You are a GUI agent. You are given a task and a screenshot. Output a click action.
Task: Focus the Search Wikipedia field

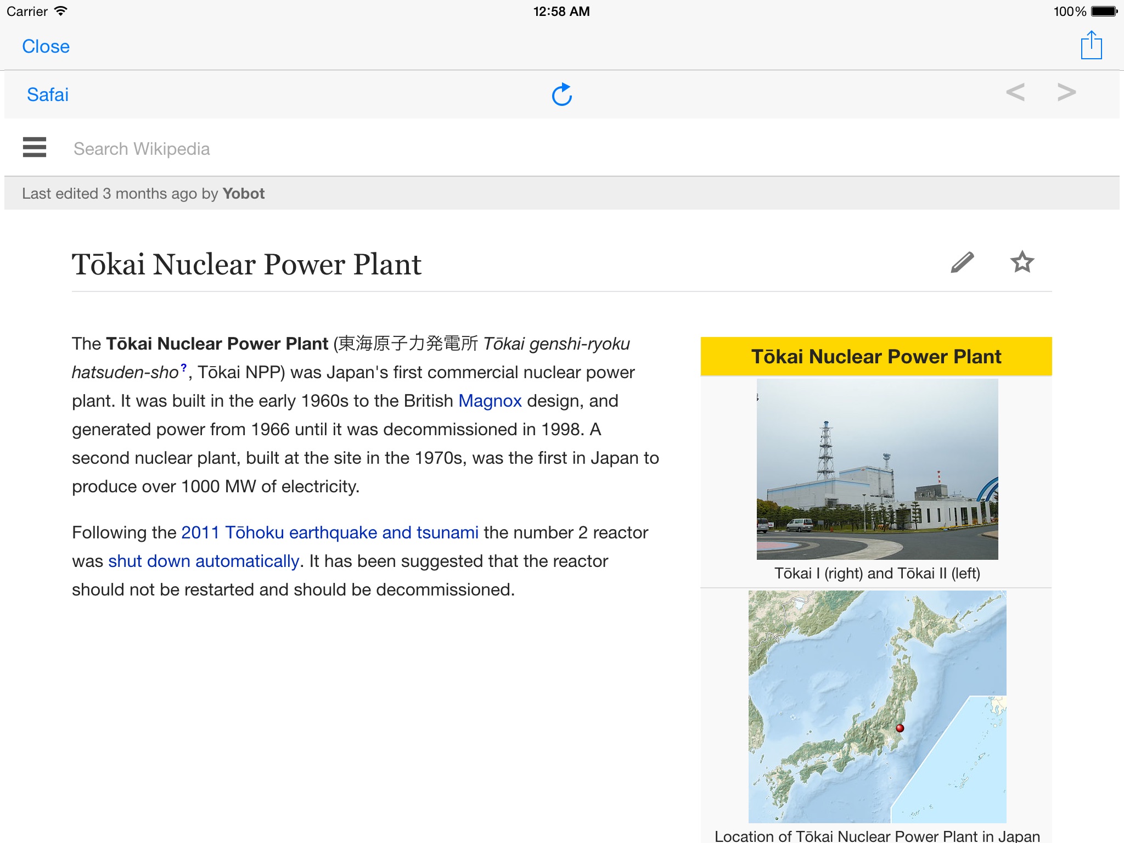142,149
